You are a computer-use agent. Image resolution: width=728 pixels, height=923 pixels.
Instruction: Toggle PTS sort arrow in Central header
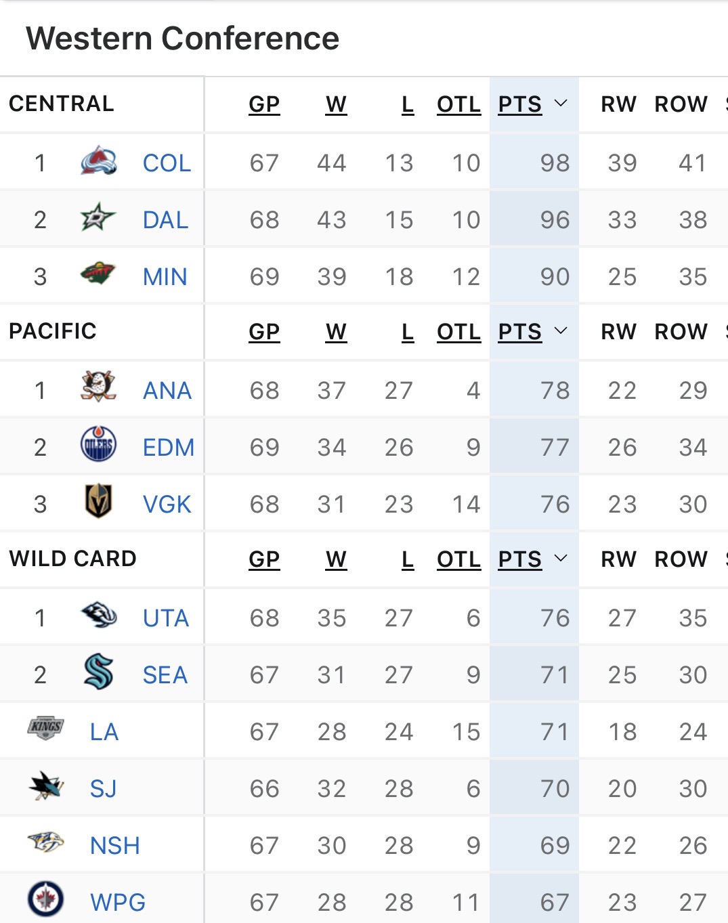click(561, 104)
